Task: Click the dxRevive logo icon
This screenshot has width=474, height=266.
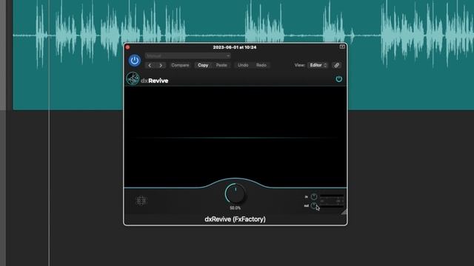Action: point(133,79)
